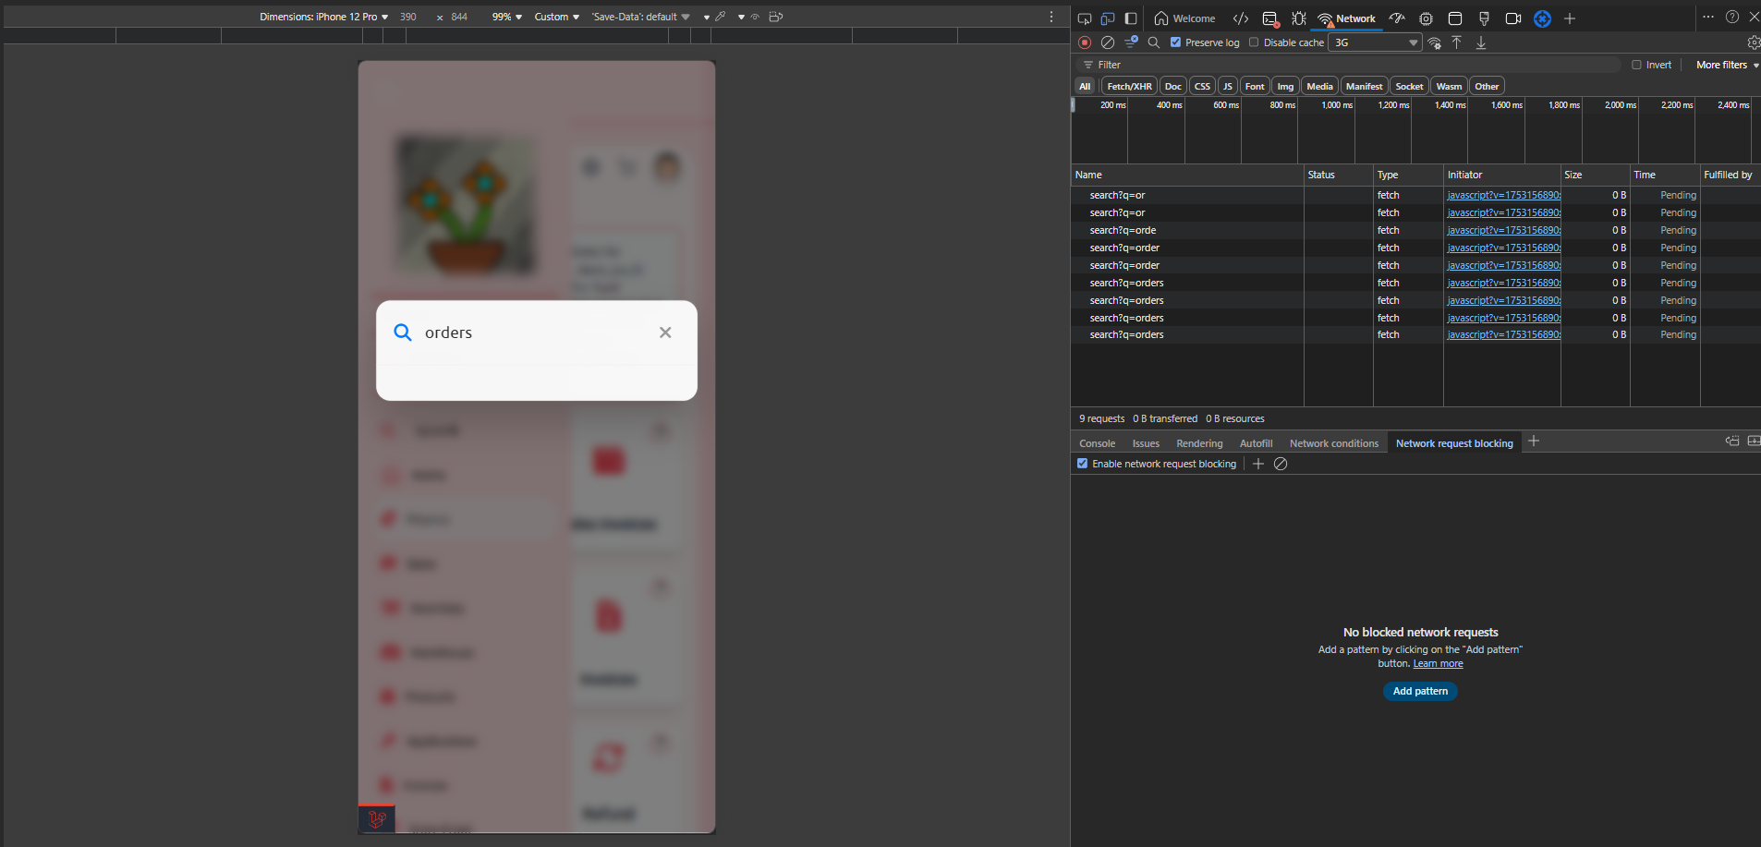This screenshot has width=1761, height=847.
Task: Toggle the DevTools sidebar dock icon
Action: point(1131,18)
